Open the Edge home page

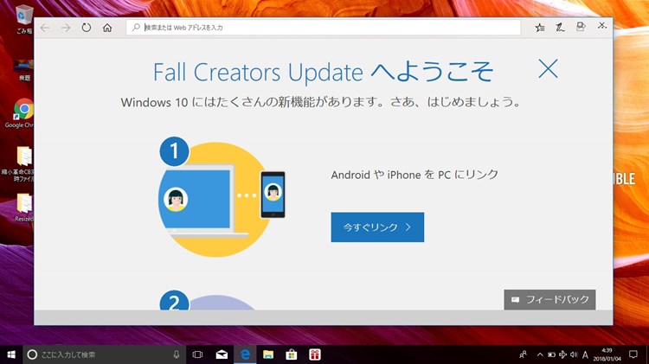(x=107, y=28)
